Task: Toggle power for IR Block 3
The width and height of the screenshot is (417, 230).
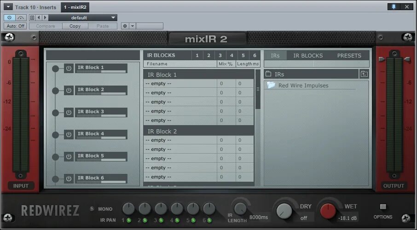Action: point(69,113)
